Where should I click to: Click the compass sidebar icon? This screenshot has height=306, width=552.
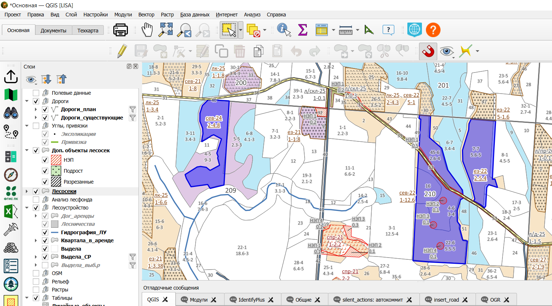(11, 175)
